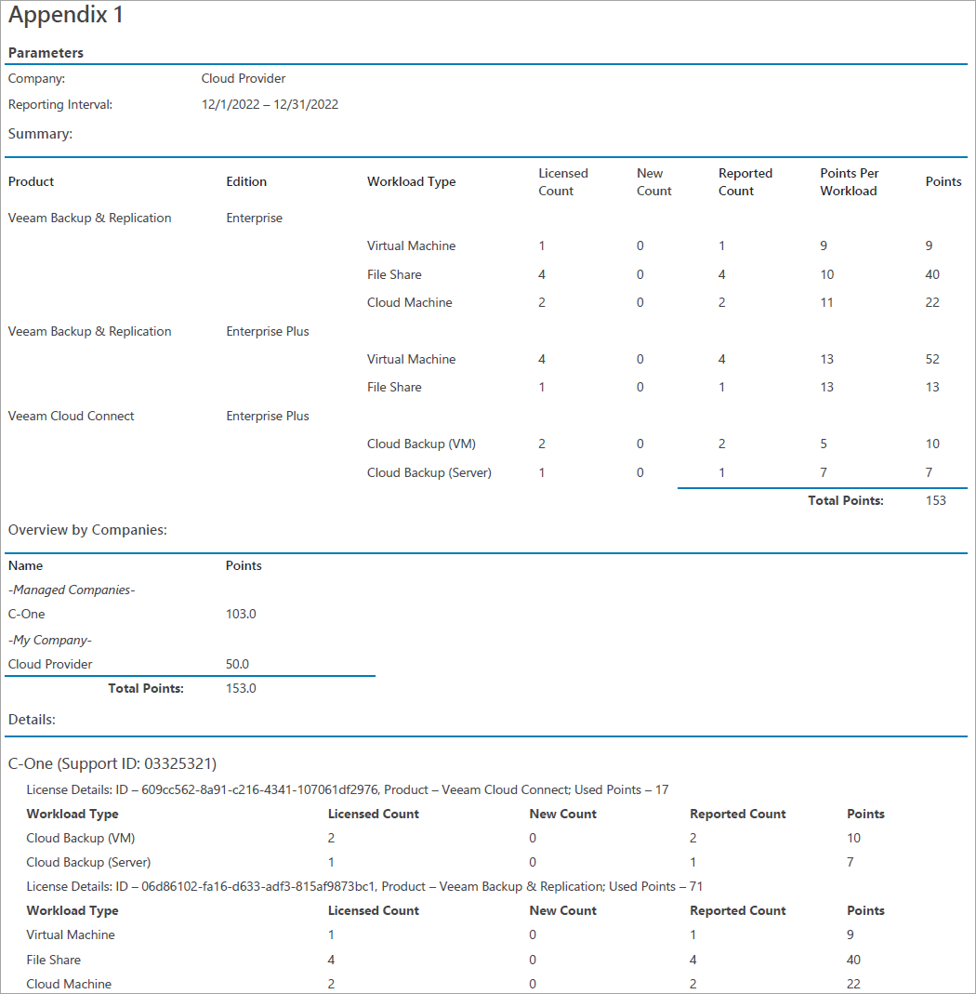976x994 pixels.
Task: Select reporting interval '12/1/2022 – 12/31/2022'
Action: (270, 104)
